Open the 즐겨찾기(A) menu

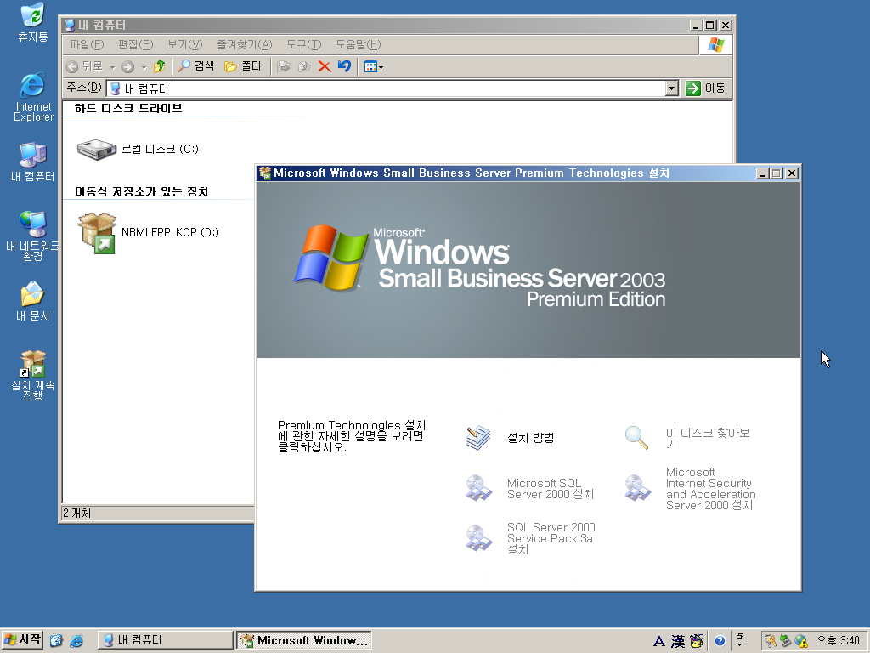(x=244, y=44)
